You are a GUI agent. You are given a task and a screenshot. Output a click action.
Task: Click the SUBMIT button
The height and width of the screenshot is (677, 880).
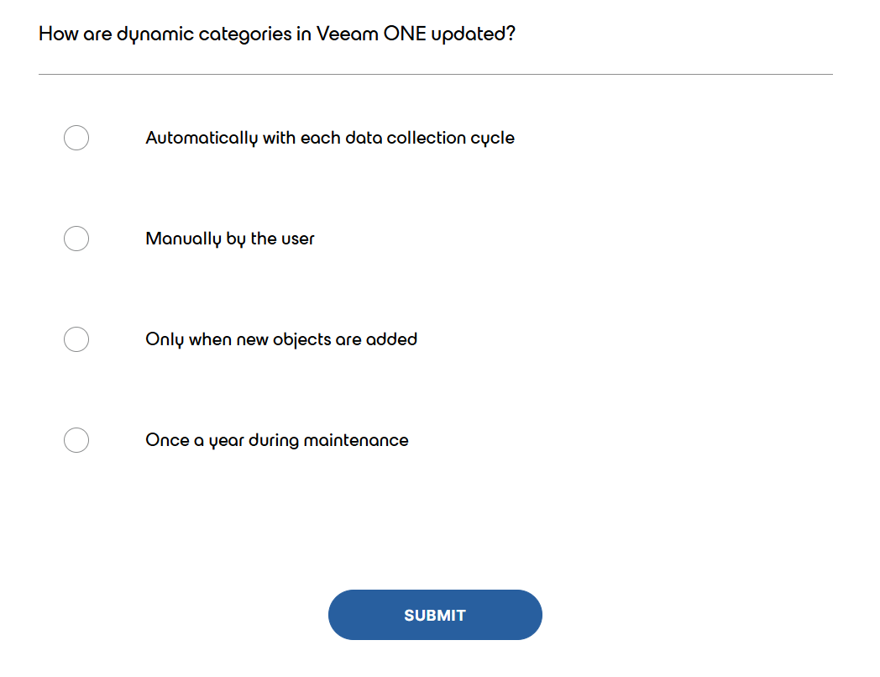tap(435, 615)
